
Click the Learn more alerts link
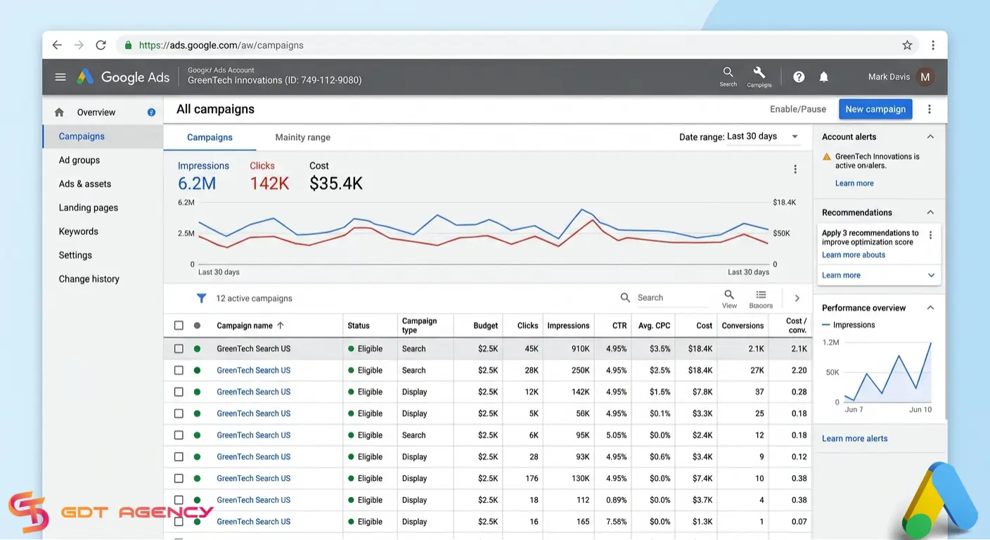pos(854,439)
